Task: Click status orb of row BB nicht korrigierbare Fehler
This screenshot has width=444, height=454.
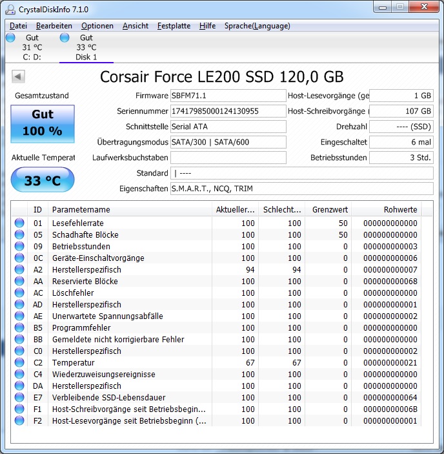Action: point(19,339)
